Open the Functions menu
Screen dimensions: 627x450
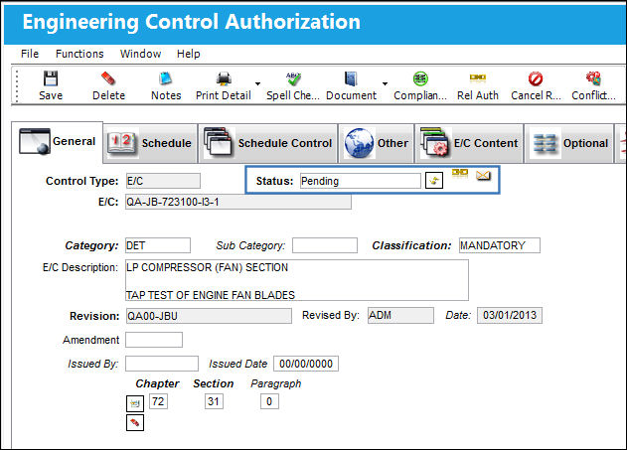(79, 54)
